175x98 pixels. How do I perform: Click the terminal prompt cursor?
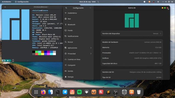point(13,60)
